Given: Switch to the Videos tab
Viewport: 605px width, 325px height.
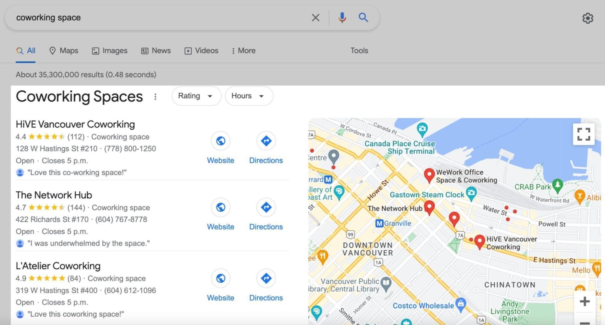Looking at the screenshot, I should tap(201, 51).
